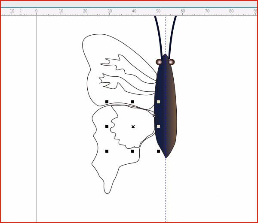Click the ruler mark labeled 0
The width and height of the screenshot is (258, 223).
click(x=37, y=11)
